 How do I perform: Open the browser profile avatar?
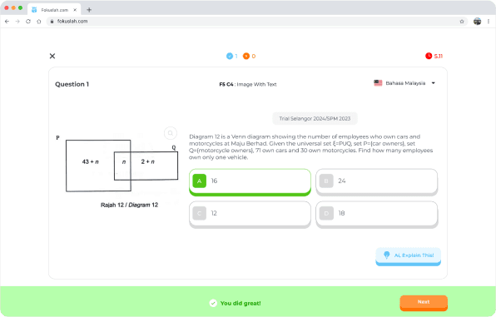(x=478, y=21)
